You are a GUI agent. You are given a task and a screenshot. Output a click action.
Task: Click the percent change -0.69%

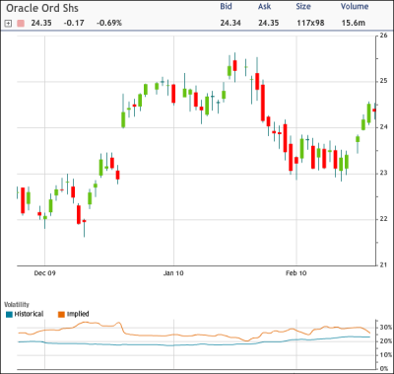pyautogui.click(x=109, y=23)
